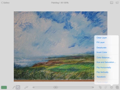Open the photo import icon
The width and height of the screenshot is (120, 90).
[111, 3]
